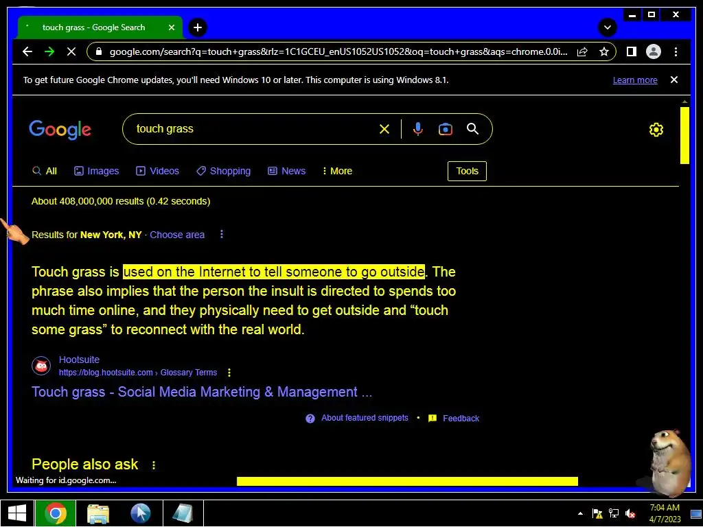The image size is (703, 527).
Task: Click the Hootsuite site icon
Action: click(x=41, y=366)
